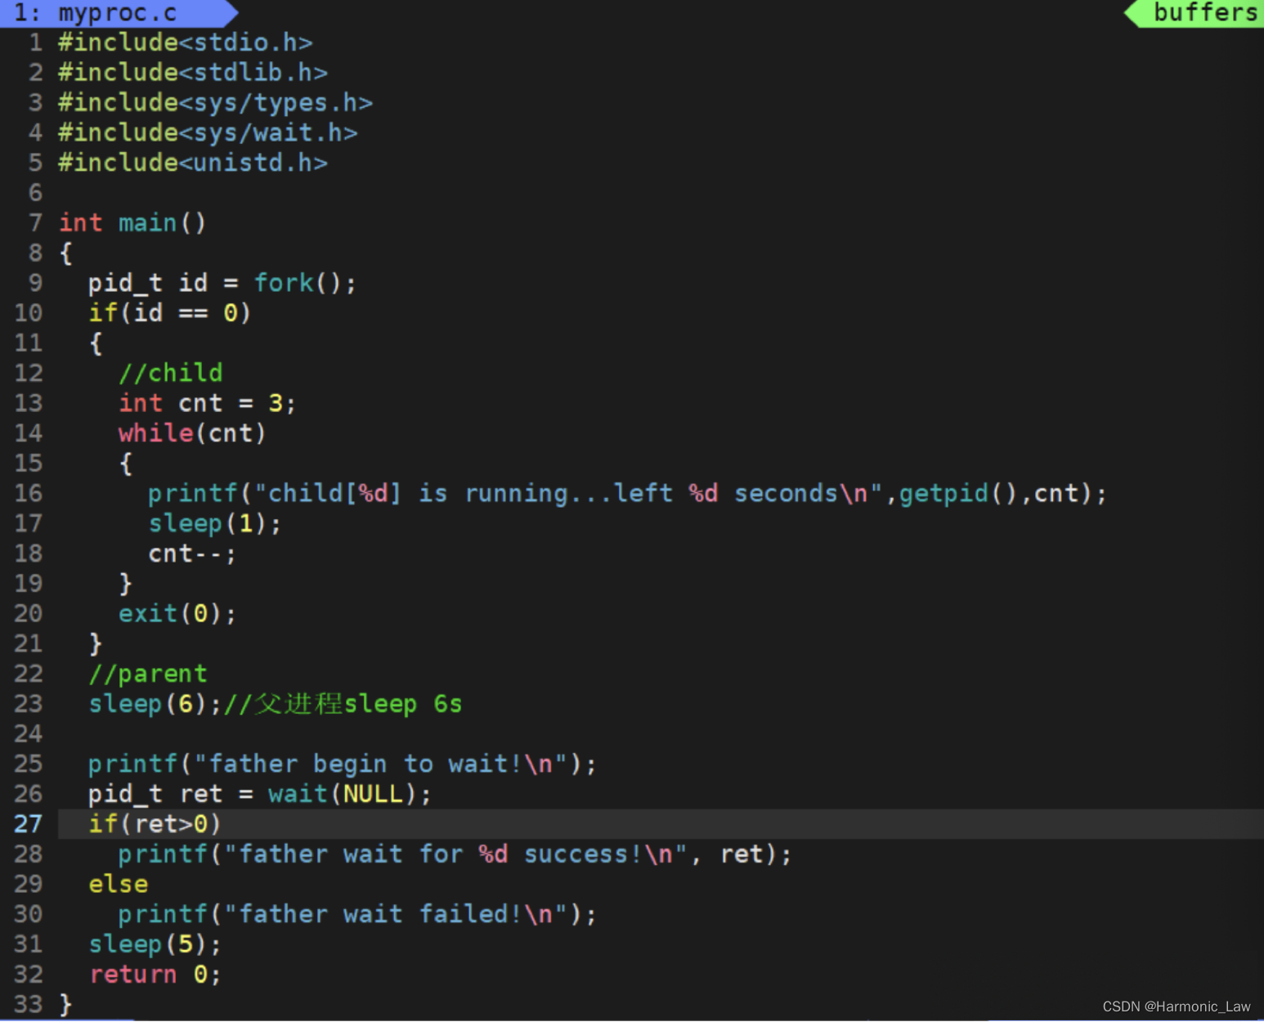Click the printf 'father wait failed!' line

click(x=357, y=915)
